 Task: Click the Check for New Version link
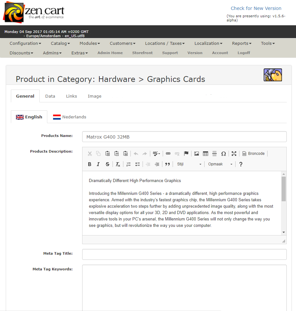pos(256,8)
